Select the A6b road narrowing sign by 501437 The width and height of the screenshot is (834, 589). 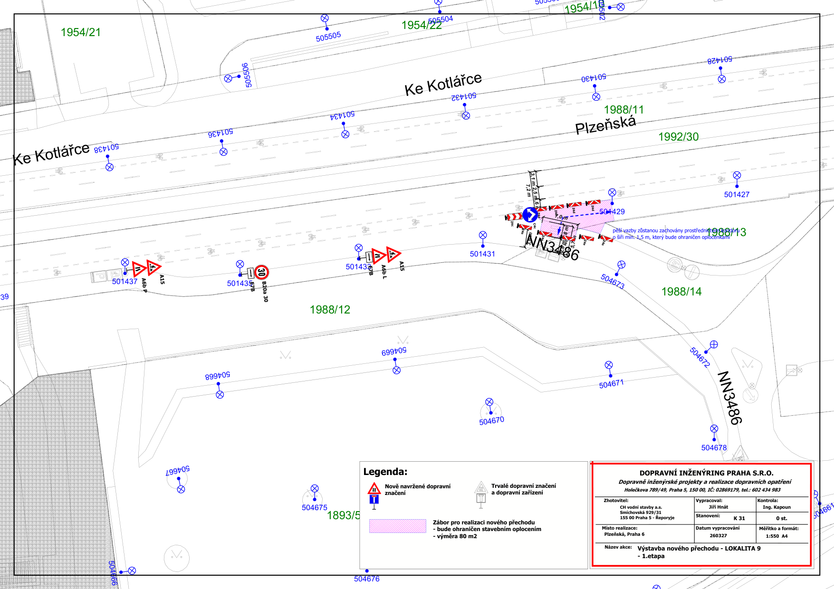[x=139, y=269]
